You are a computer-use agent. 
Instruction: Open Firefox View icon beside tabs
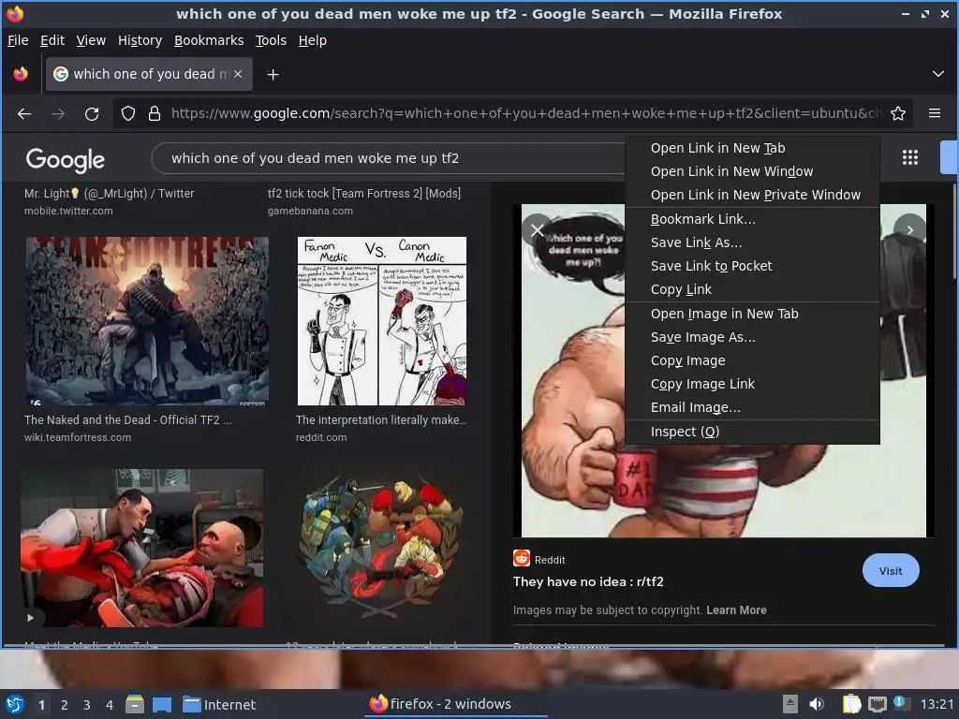(x=21, y=74)
